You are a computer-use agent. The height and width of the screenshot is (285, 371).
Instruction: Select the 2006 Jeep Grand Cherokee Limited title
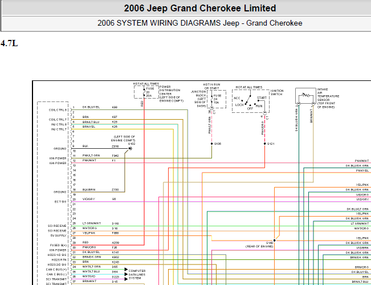(x=200, y=9)
